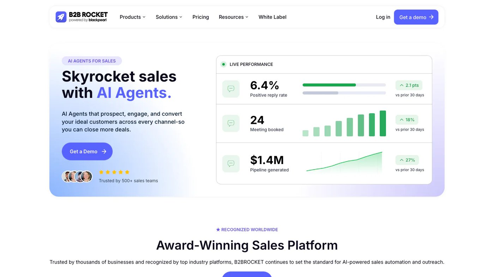Click the 18% change badge

407,120
